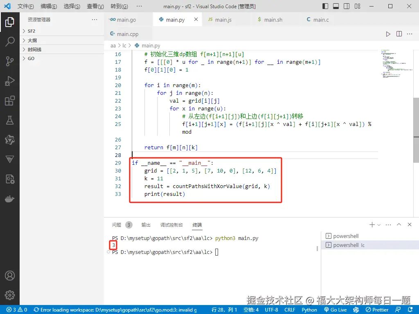419x314 pixels.
Task: Switch to main.c tab
Action: click(321, 20)
